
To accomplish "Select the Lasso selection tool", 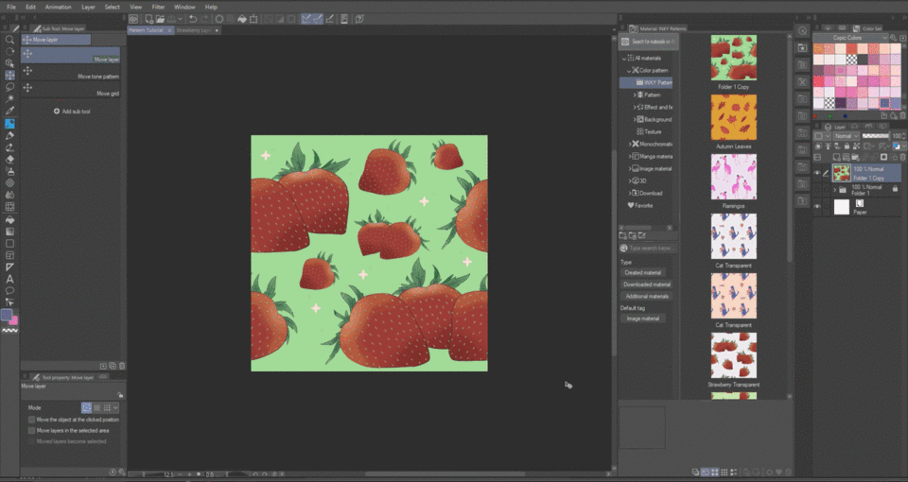I will [x=9, y=86].
